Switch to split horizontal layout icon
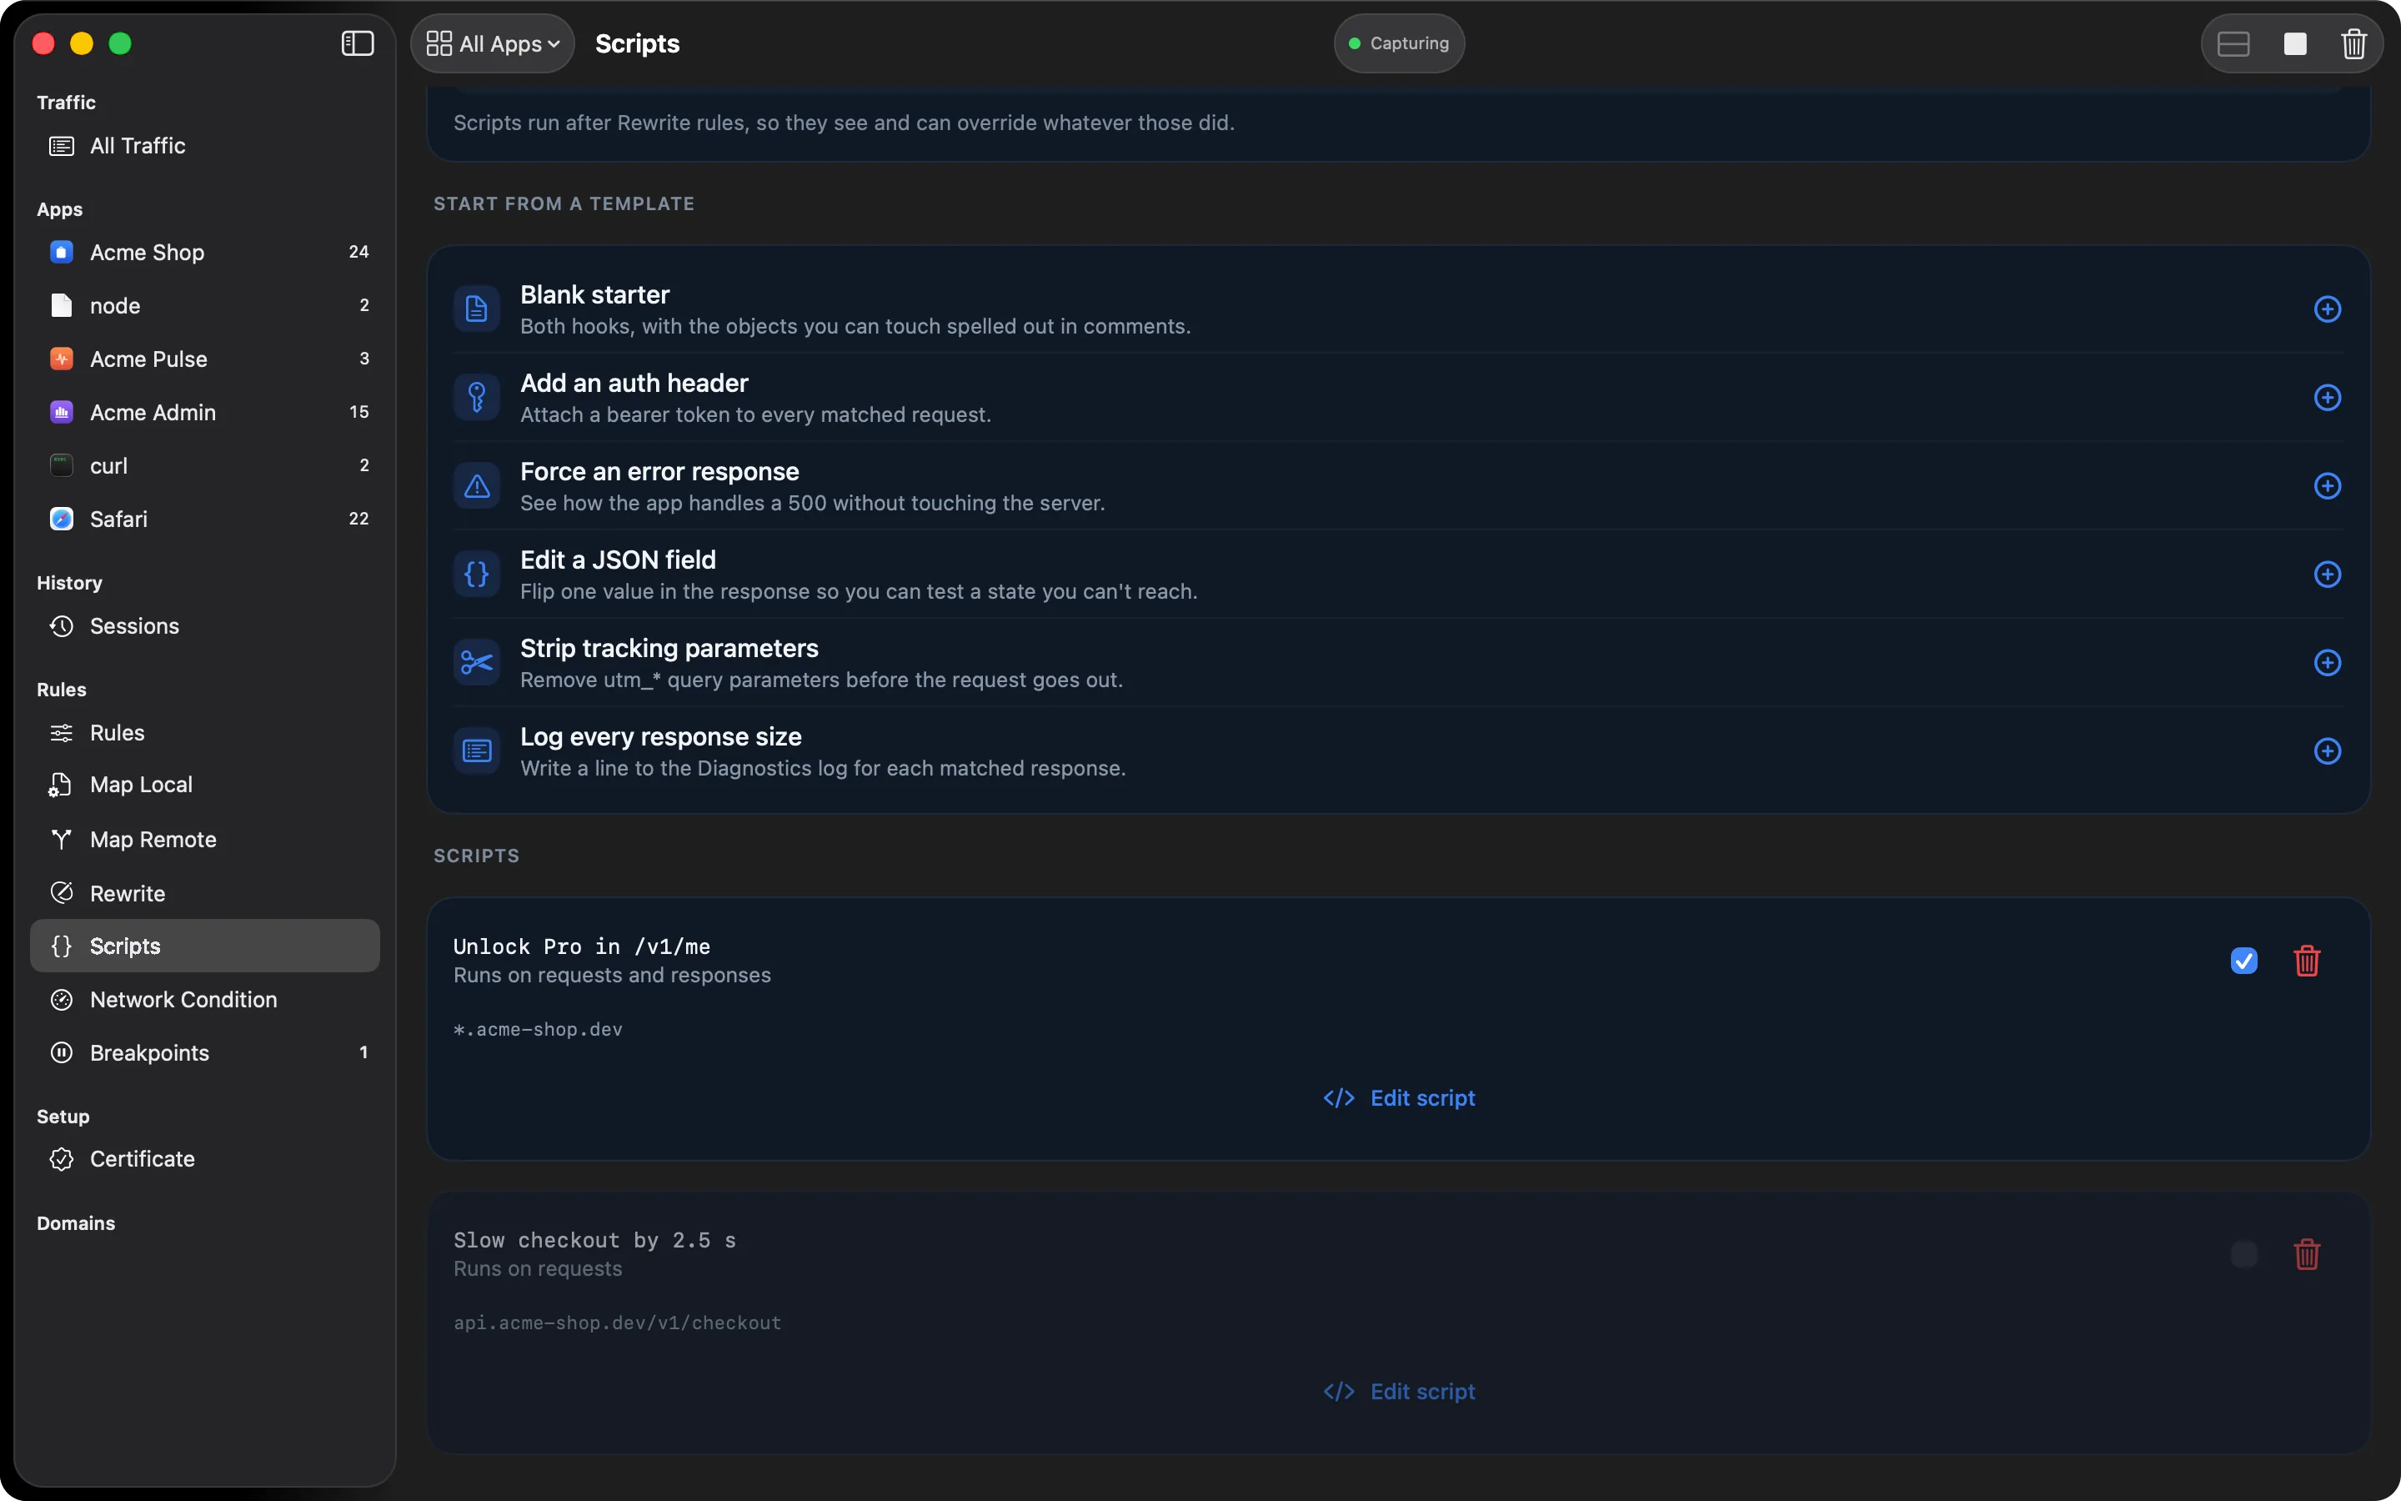 [x=2233, y=43]
